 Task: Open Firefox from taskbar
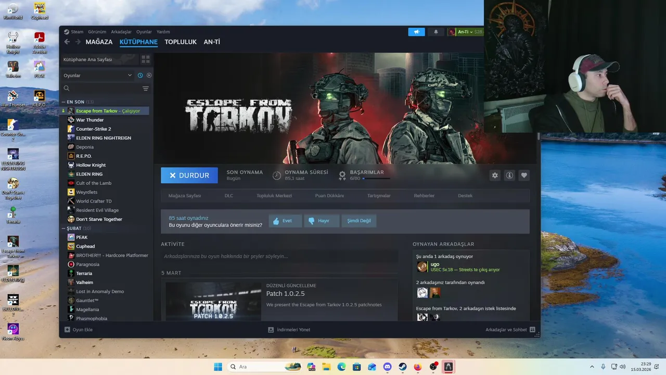point(418,367)
